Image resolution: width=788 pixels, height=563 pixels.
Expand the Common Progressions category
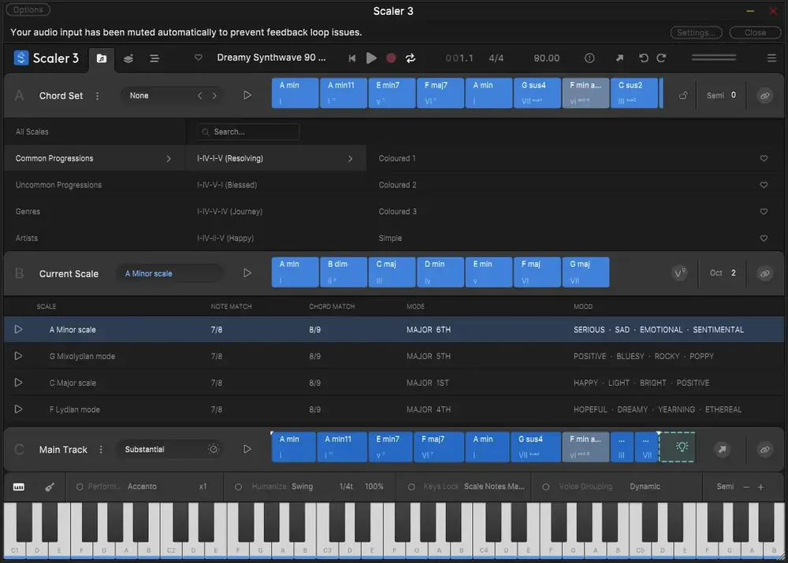click(x=95, y=158)
